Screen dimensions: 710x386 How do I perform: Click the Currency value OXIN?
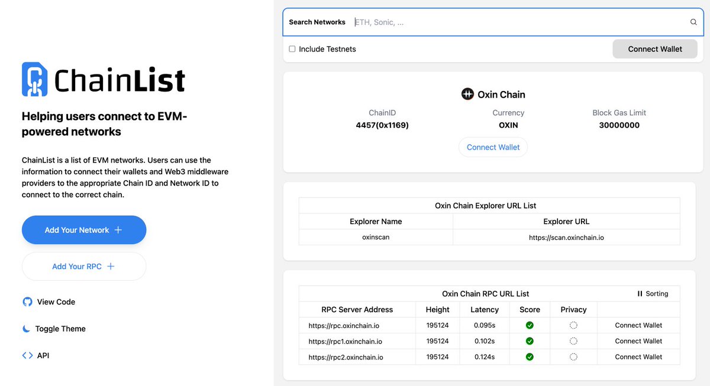coord(508,125)
